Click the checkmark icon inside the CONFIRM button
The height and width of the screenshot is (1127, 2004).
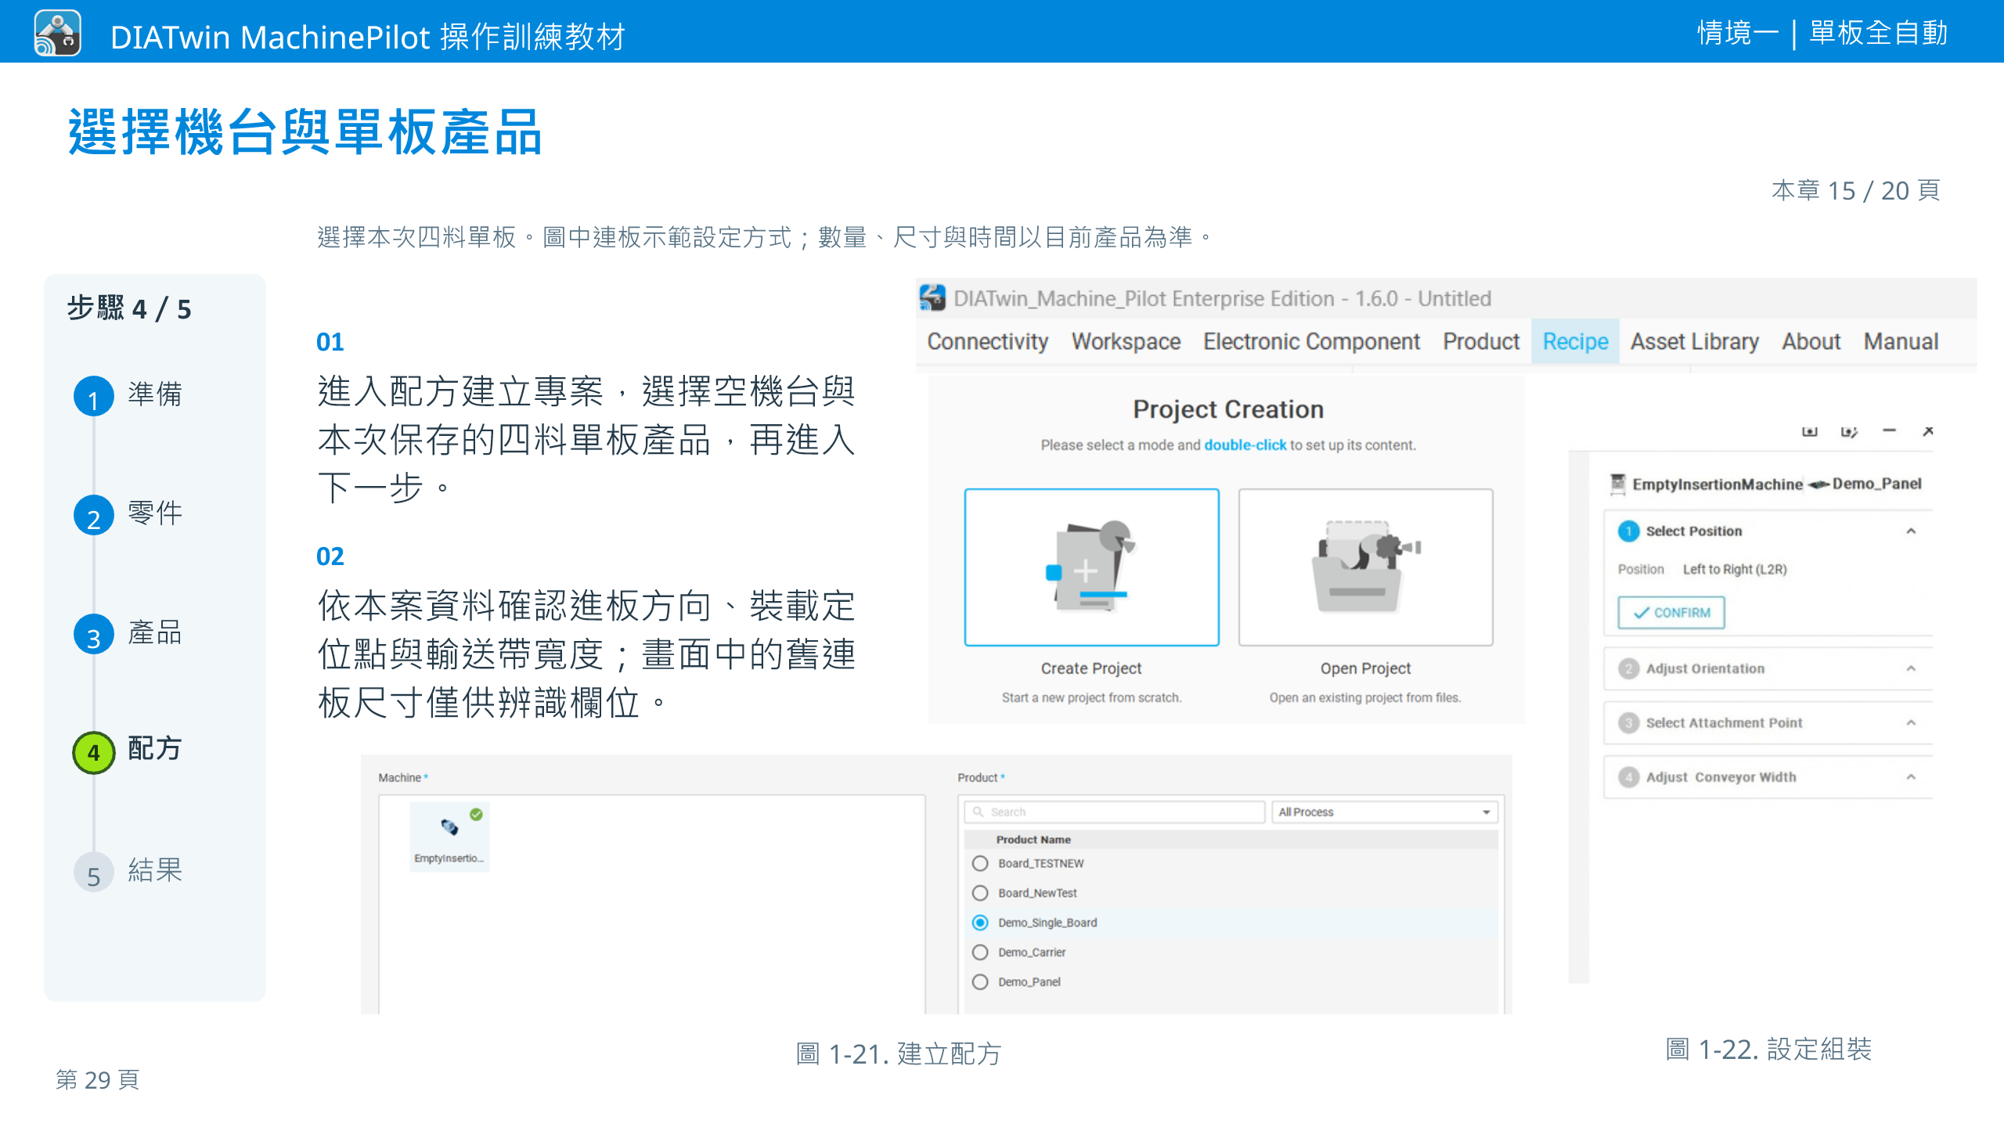[x=1641, y=613]
